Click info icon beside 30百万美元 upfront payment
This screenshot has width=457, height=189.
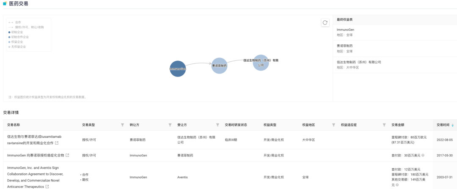(423, 155)
